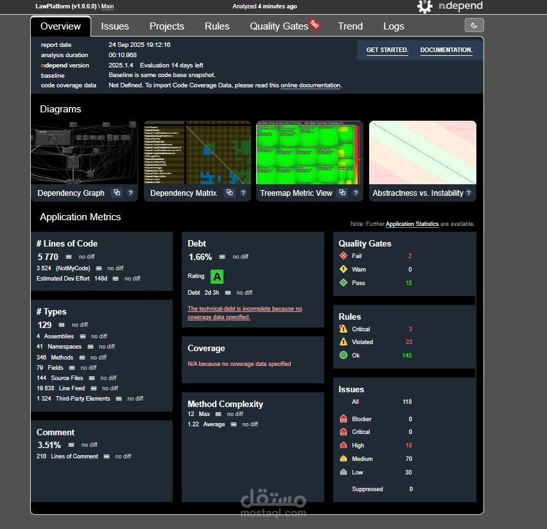The image size is (547, 529).
Task: Click the Estimated Dev Effort 148d row
Action: (88, 279)
